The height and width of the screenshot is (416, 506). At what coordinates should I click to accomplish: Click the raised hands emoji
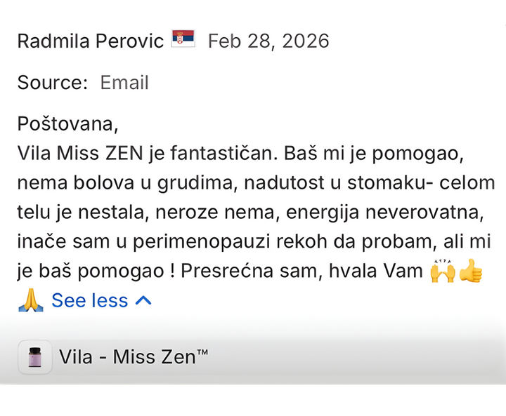(443, 271)
